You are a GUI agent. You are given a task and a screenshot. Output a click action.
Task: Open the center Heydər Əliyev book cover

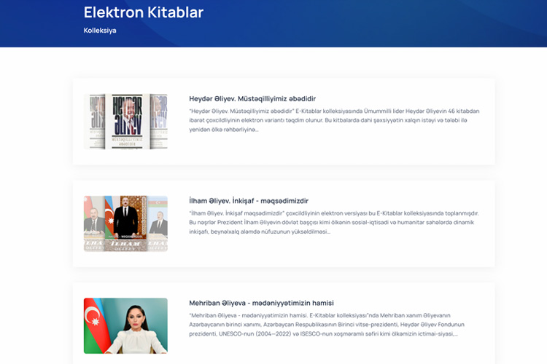(125, 121)
